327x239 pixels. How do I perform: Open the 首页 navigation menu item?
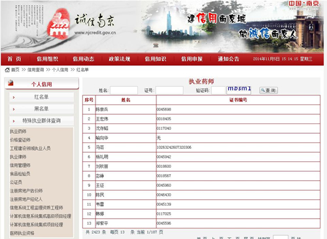point(14,59)
